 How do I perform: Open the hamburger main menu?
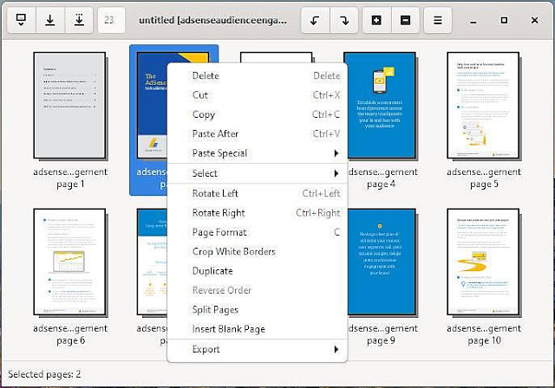point(437,20)
